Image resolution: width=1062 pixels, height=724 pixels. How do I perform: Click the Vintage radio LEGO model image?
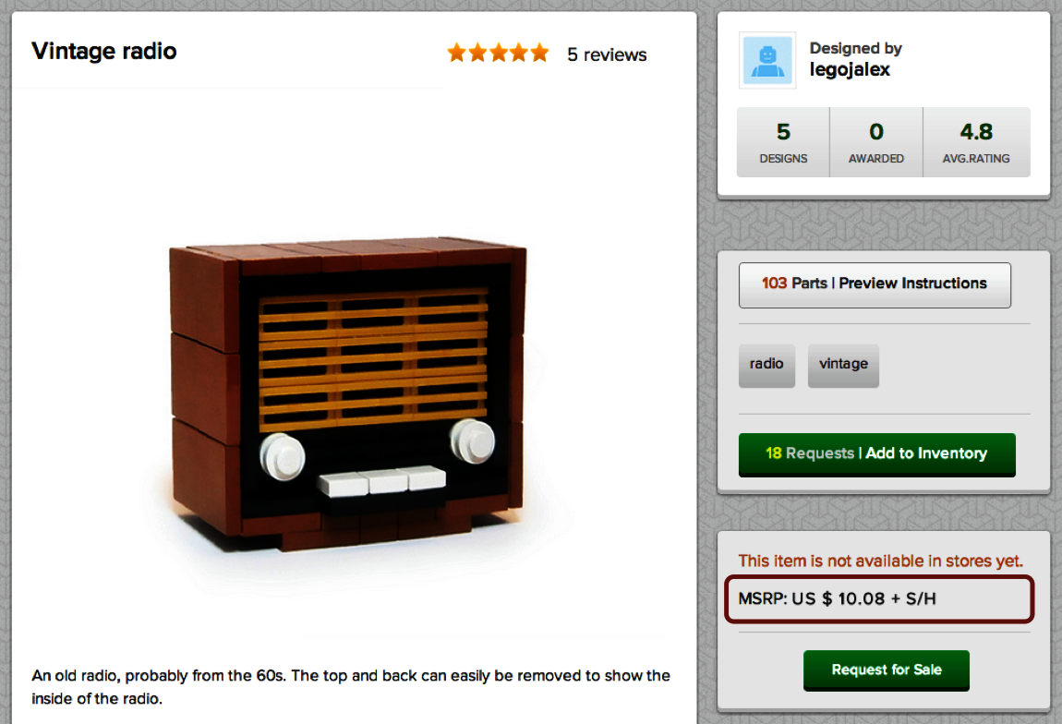point(348,395)
